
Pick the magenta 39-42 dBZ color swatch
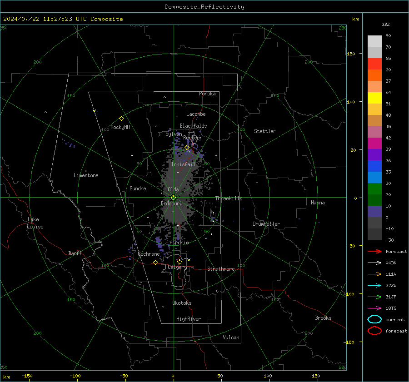pos(374,143)
